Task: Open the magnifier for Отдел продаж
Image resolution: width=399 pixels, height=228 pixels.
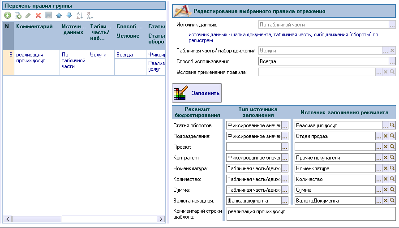Action: (x=392, y=136)
